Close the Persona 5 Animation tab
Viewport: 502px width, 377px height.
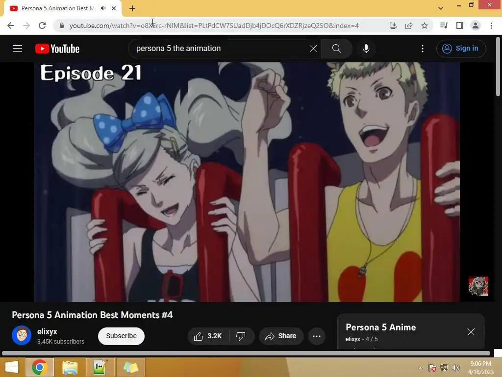[x=114, y=8]
